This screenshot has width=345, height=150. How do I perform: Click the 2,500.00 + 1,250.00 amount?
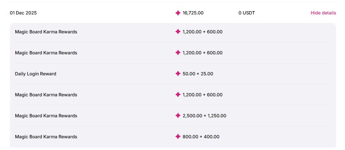tap(204, 116)
